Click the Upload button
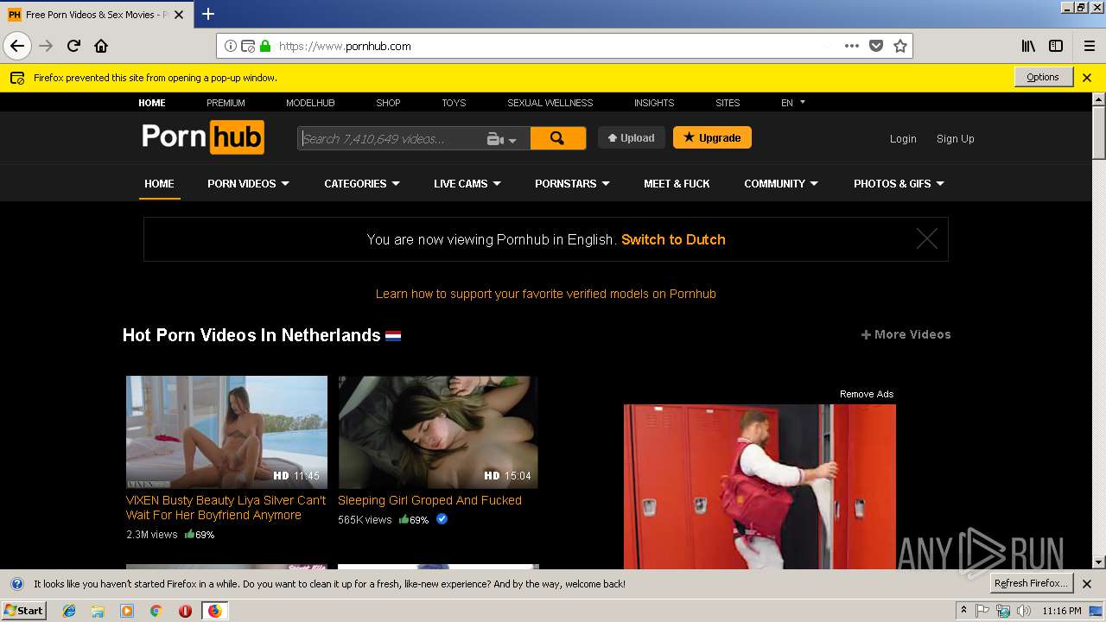This screenshot has width=1106, height=622. (632, 137)
